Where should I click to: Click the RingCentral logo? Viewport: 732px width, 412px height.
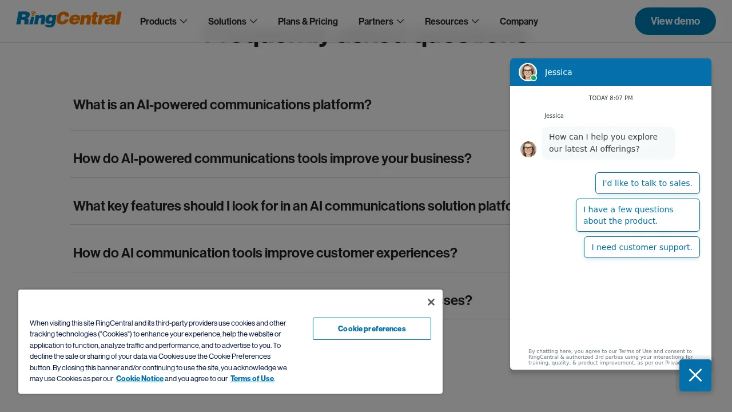click(69, 19)
